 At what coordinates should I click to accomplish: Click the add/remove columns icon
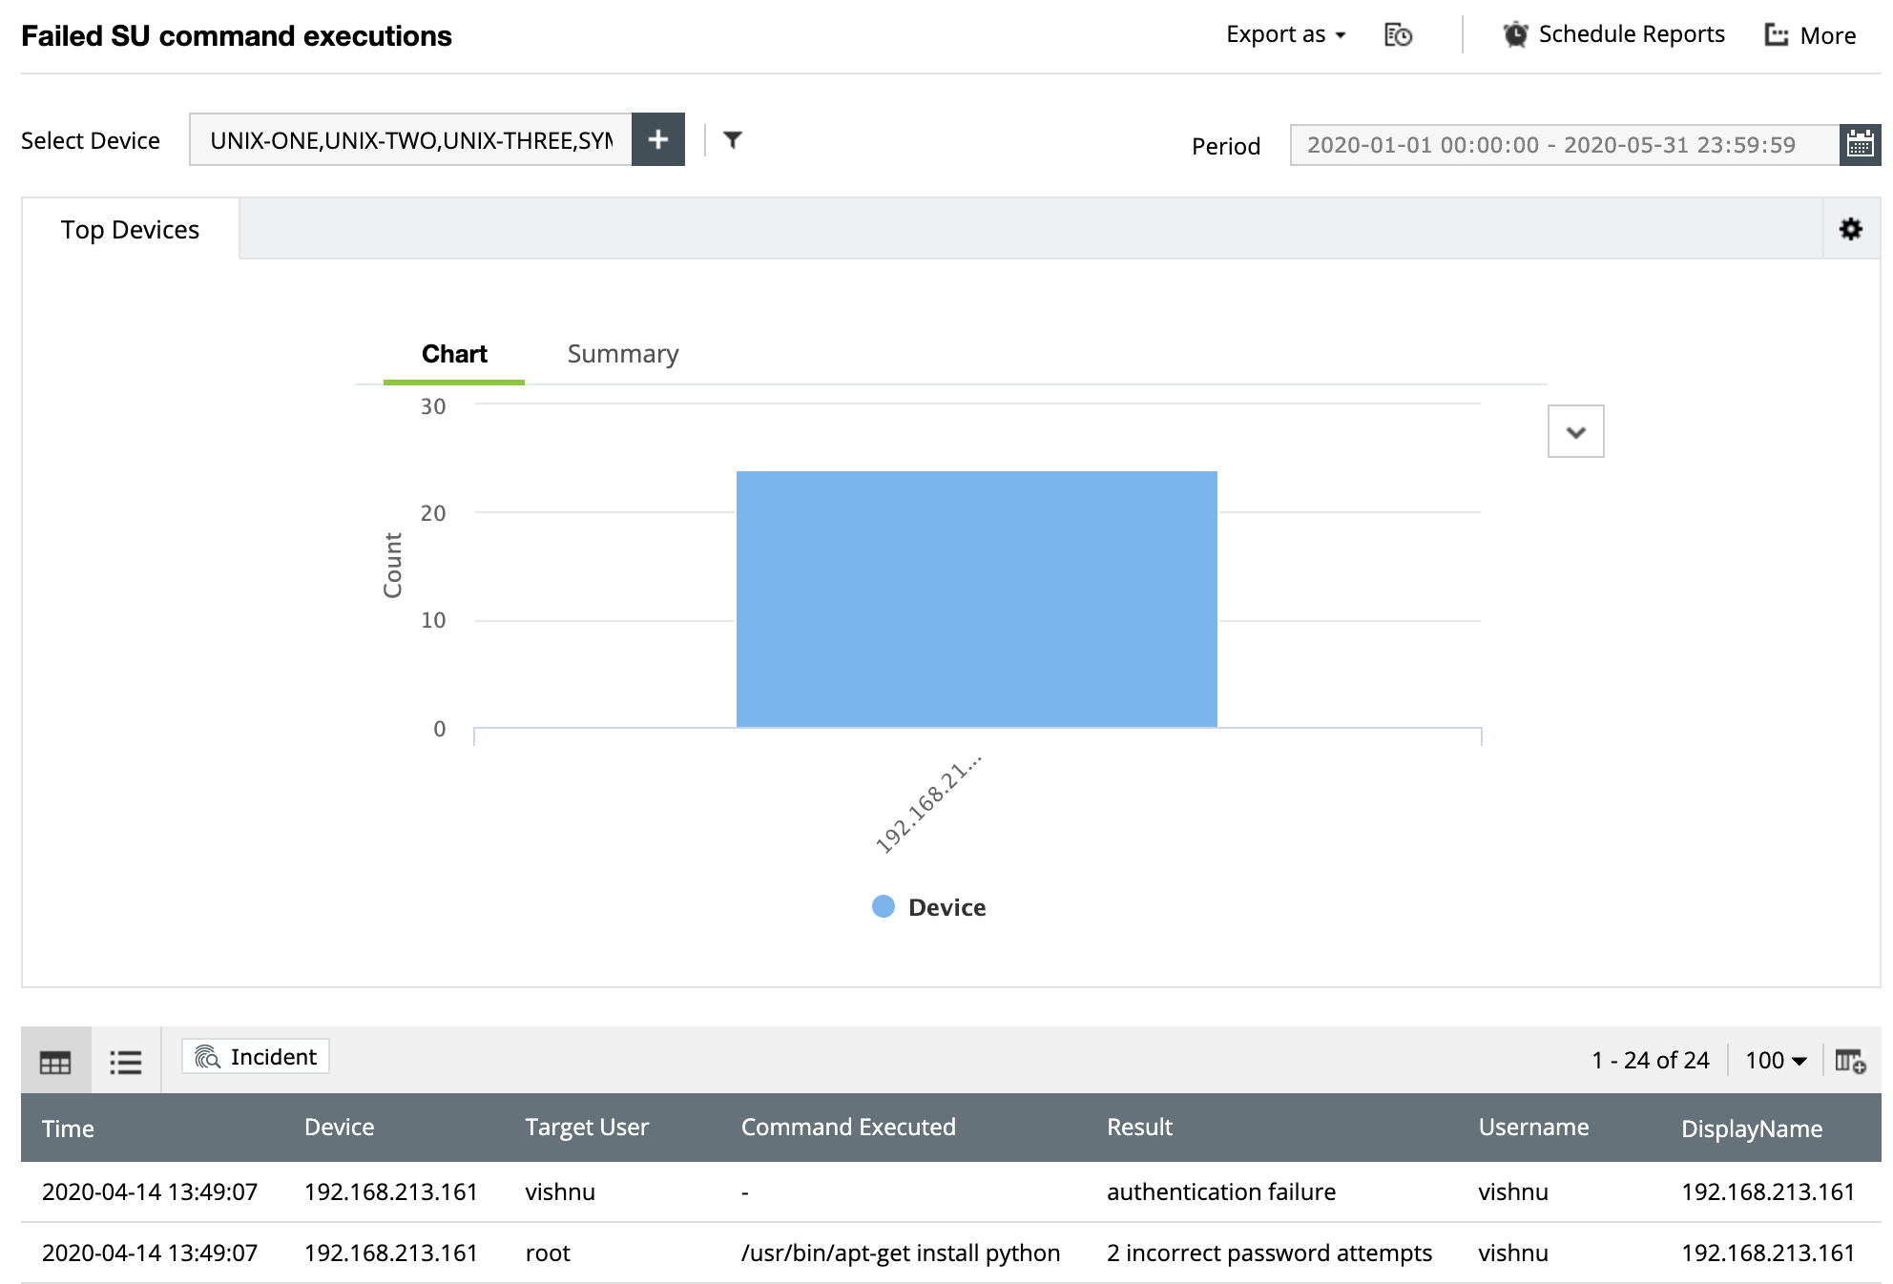pos(1850,1061)
